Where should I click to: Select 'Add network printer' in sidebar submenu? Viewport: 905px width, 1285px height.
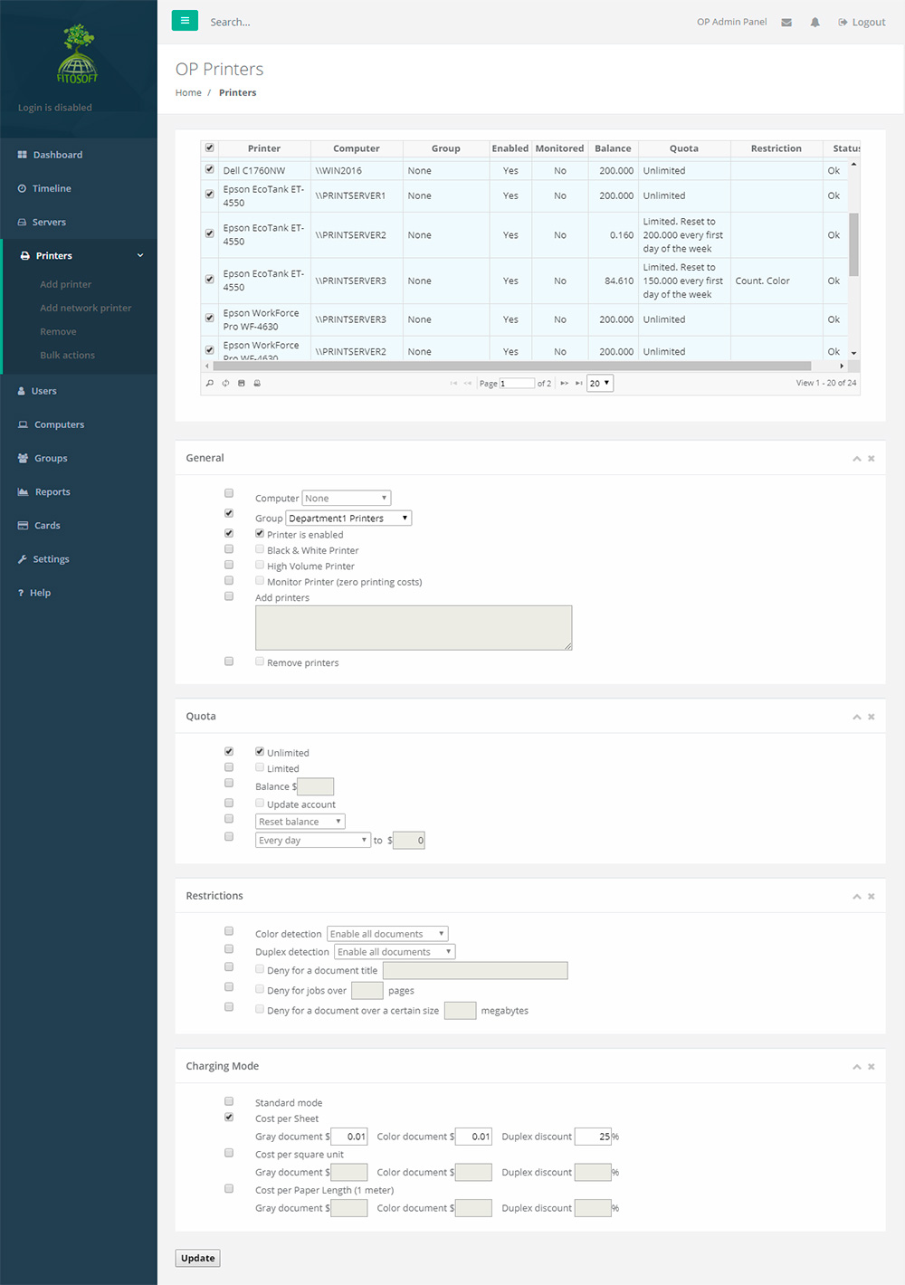point(85,308)
